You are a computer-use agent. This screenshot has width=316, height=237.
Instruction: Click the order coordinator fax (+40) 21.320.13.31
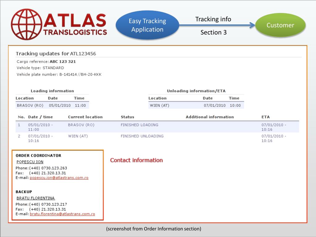tap(47, 173)
